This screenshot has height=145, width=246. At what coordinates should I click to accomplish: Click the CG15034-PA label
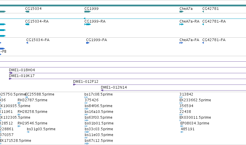(x=38, y=40)
